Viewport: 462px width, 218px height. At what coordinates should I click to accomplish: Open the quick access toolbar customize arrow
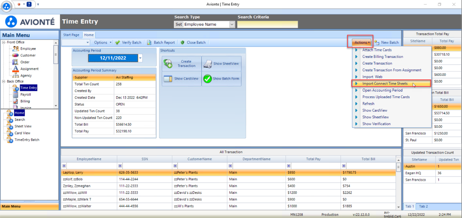(x=38, y=5)
